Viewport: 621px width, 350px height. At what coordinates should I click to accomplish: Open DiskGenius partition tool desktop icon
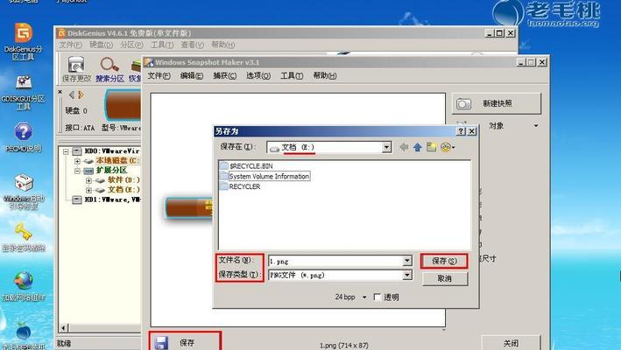click(x=24, y=41)
